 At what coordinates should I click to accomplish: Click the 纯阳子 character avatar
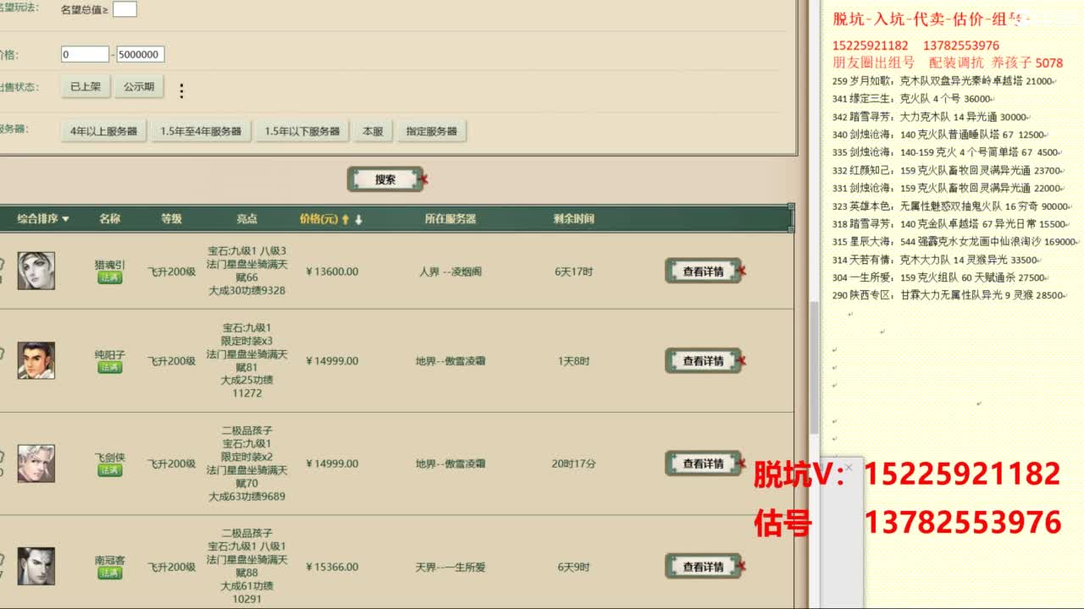(36, 360)
